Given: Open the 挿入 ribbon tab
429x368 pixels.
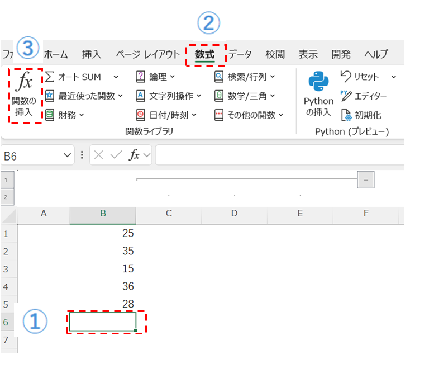Looking at the screenshot, I should pyautogui.click(x=91, y=54).
